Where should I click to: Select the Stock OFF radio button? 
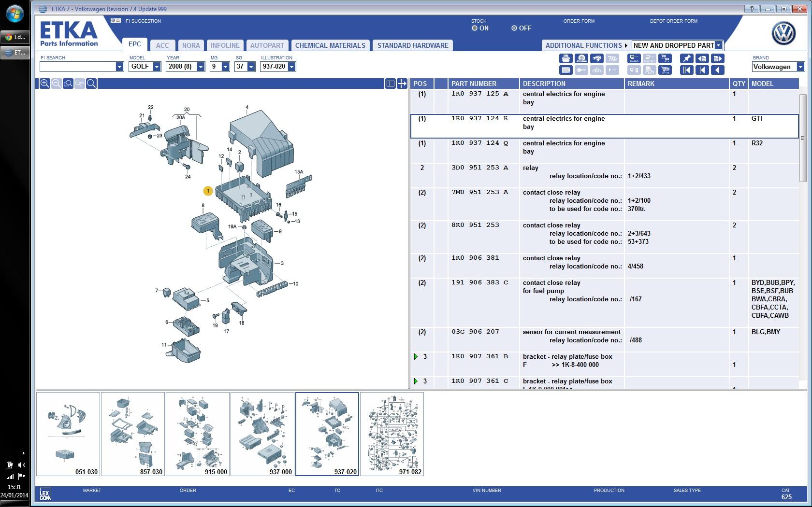click(514, 28)
